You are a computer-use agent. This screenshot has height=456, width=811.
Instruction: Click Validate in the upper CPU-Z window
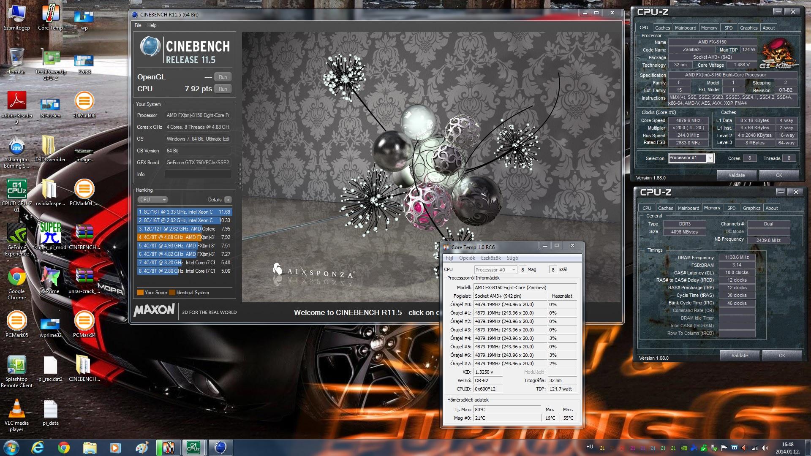point(737,175)
